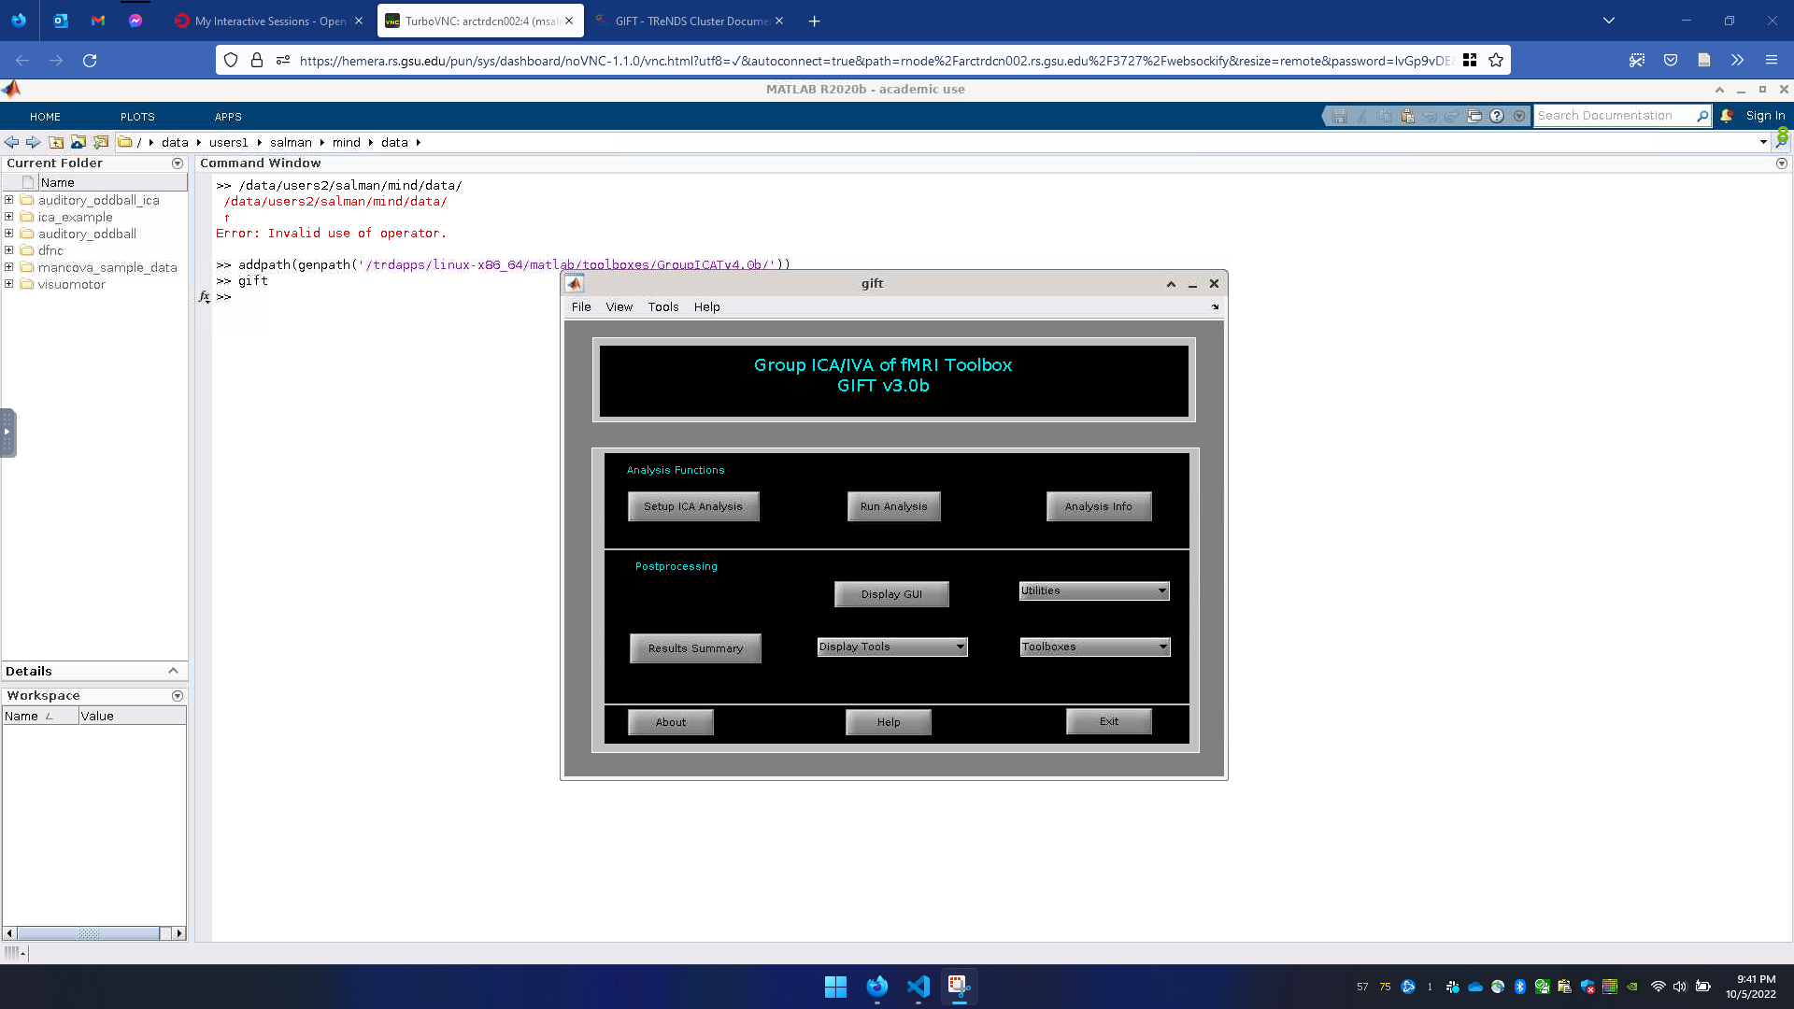Viewport: 1794px width, 1009px height.
Task: Expand the Details panel chevron
Action: click(x=173, y=671)
